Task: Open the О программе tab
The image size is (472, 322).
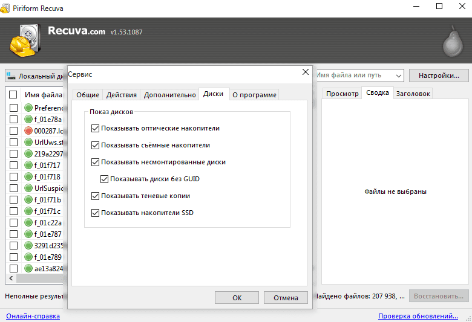Action: (254, 95)
